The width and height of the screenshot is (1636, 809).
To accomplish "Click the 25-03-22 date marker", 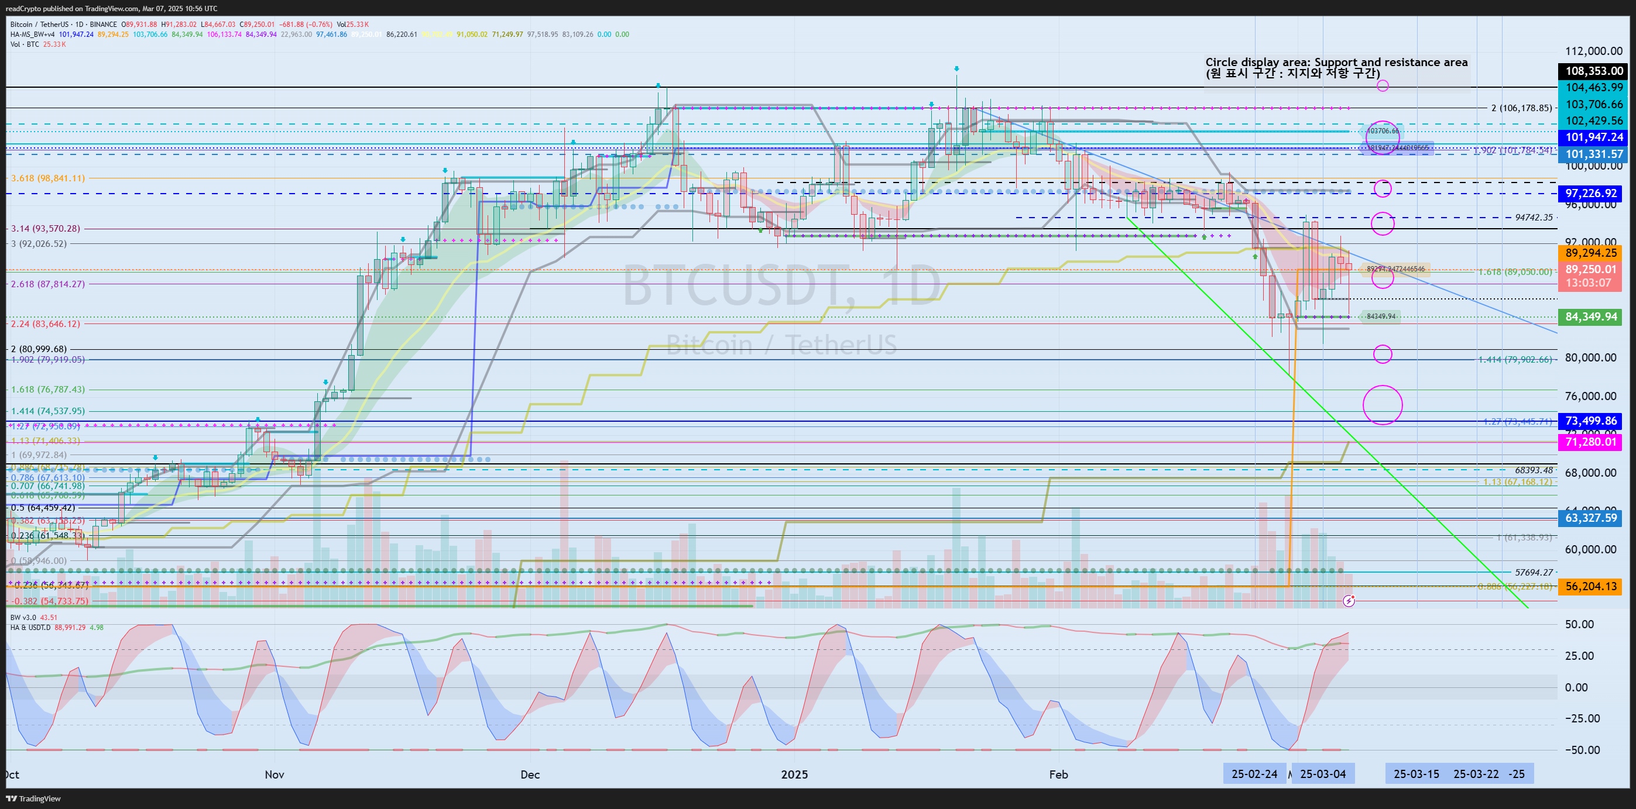I will (1476, 774).
